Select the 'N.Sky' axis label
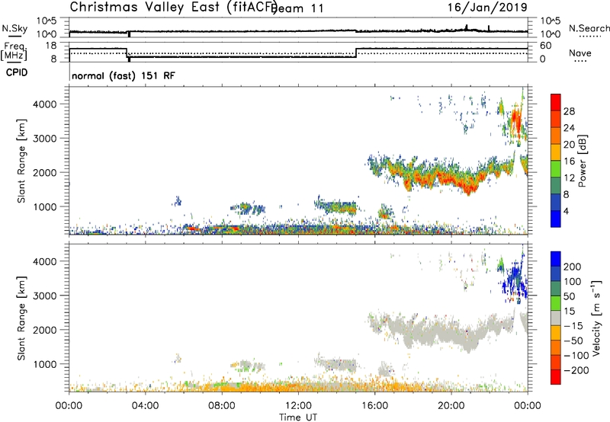This screenshot has height=422, width=610. click(14, 28)
